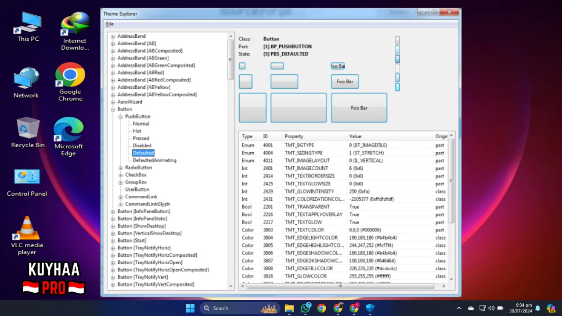Select AddressBand [ABGreen] tree item
Image resolution: width=562 pixels, height=316 pixels.
coord(143,58)
